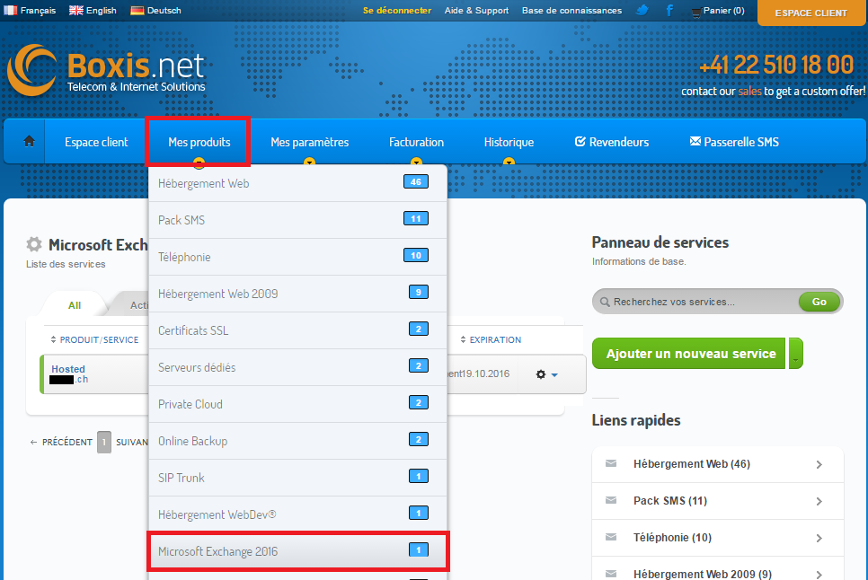Image resolution: width=868 pixels, height=580 pixels.
Task: Open Revendeurs navigation item
Action: [x=612, y=142]
